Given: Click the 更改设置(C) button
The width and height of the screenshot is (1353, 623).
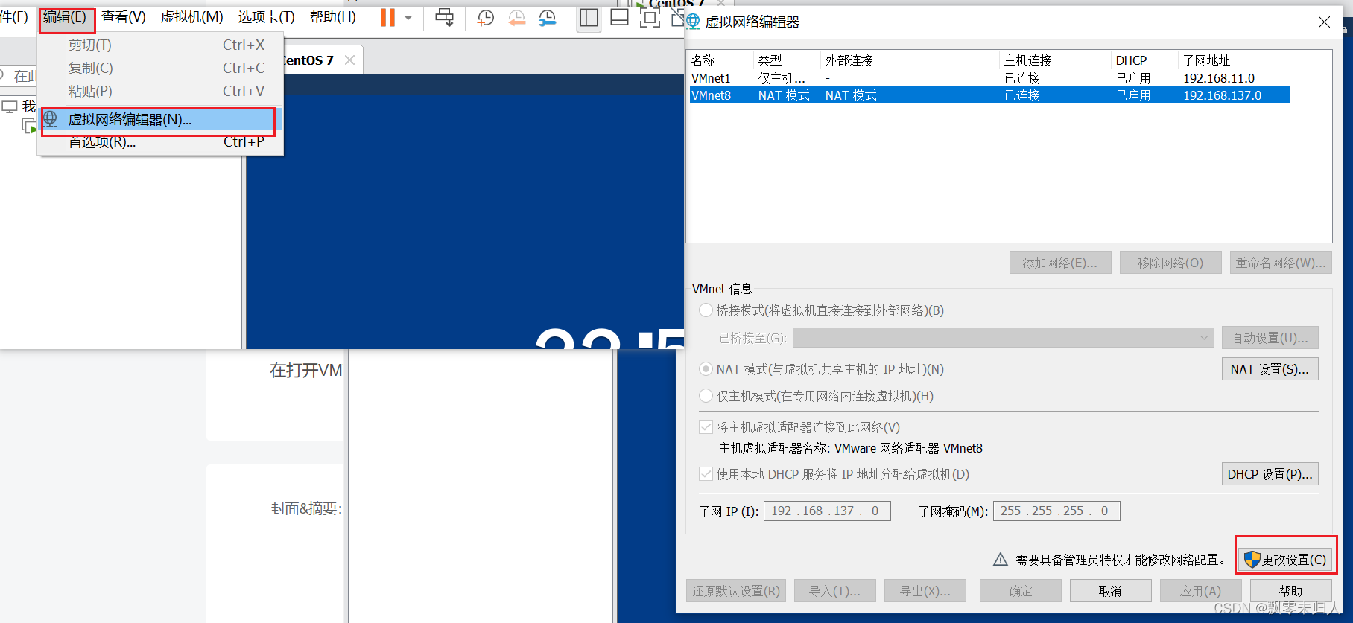Looking at the screenshot, I should [x=1286, y=560].
